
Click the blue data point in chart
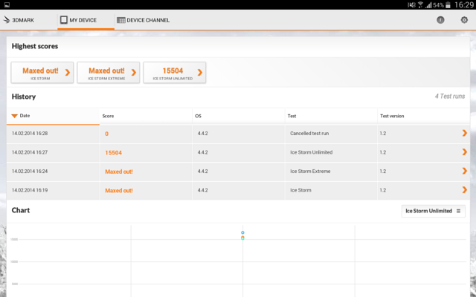pos(242,232)
